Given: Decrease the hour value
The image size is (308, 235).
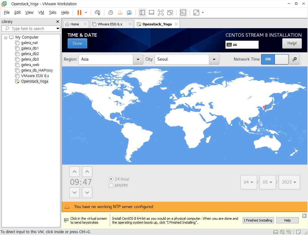Looking at the screenshot, I should 75,192.
